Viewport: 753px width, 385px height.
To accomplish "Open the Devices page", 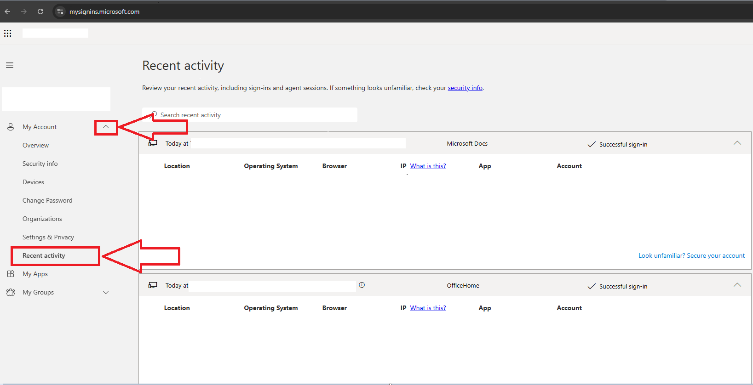I will (x=33, y=182).
